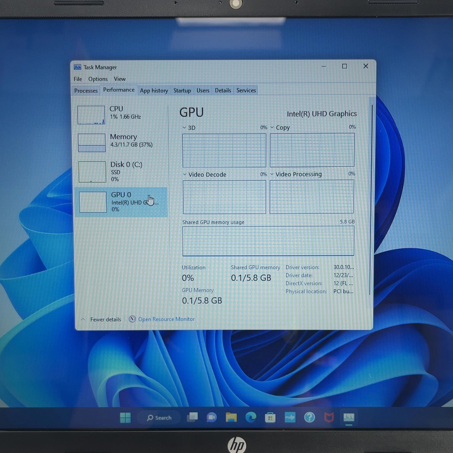Open the myHP app on the taskbar

click(290, 417)
